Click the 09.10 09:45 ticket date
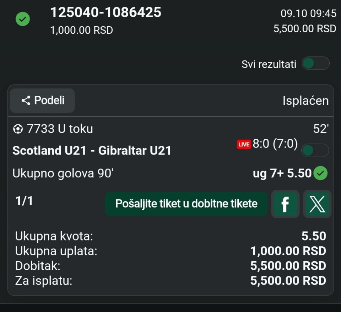This screenshot has height=312, width=341. pyautogui.click(x=308, y=14)
